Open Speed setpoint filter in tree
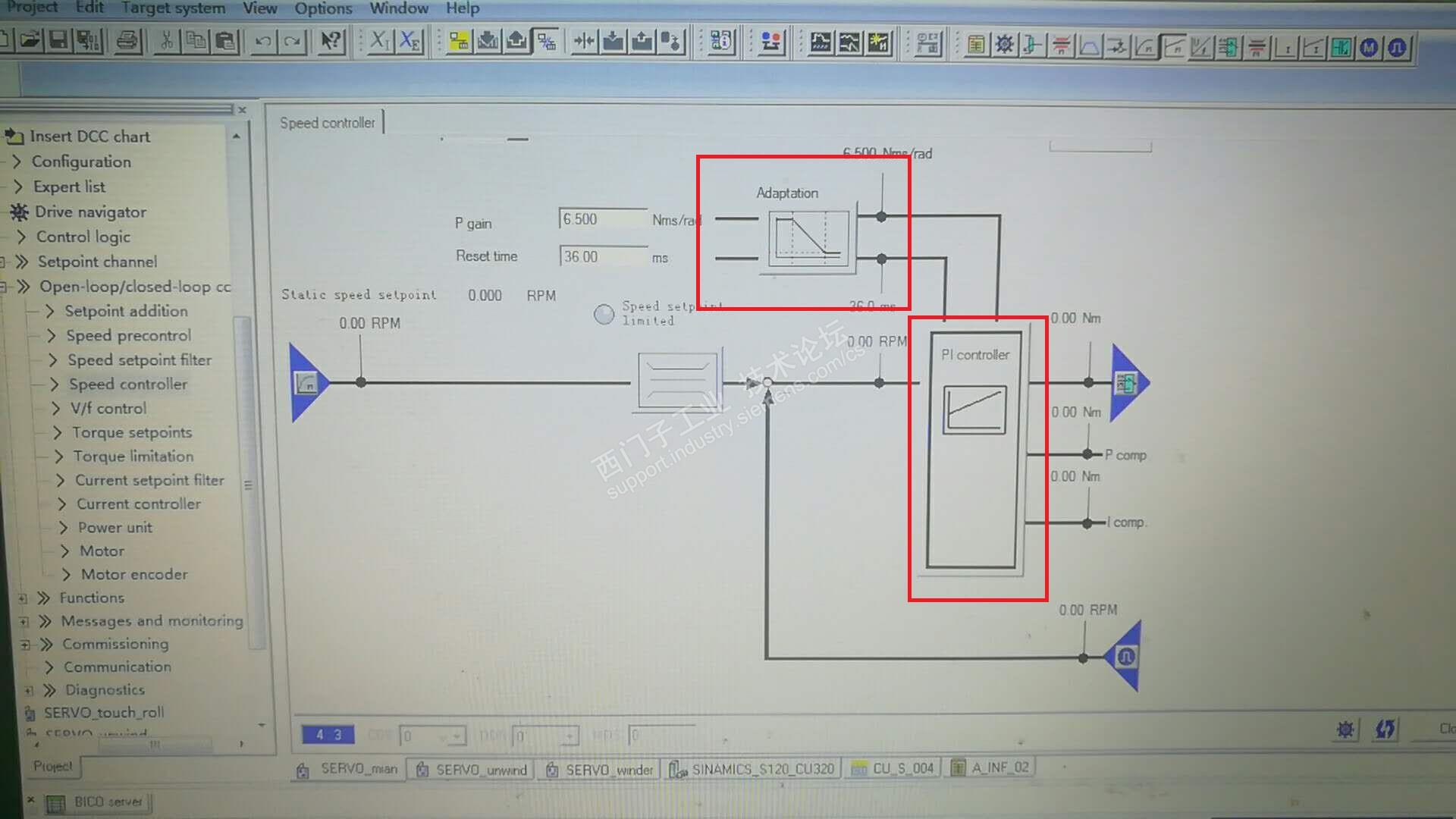This screenshot has width=1456, height=819. (x=139, y=360)
